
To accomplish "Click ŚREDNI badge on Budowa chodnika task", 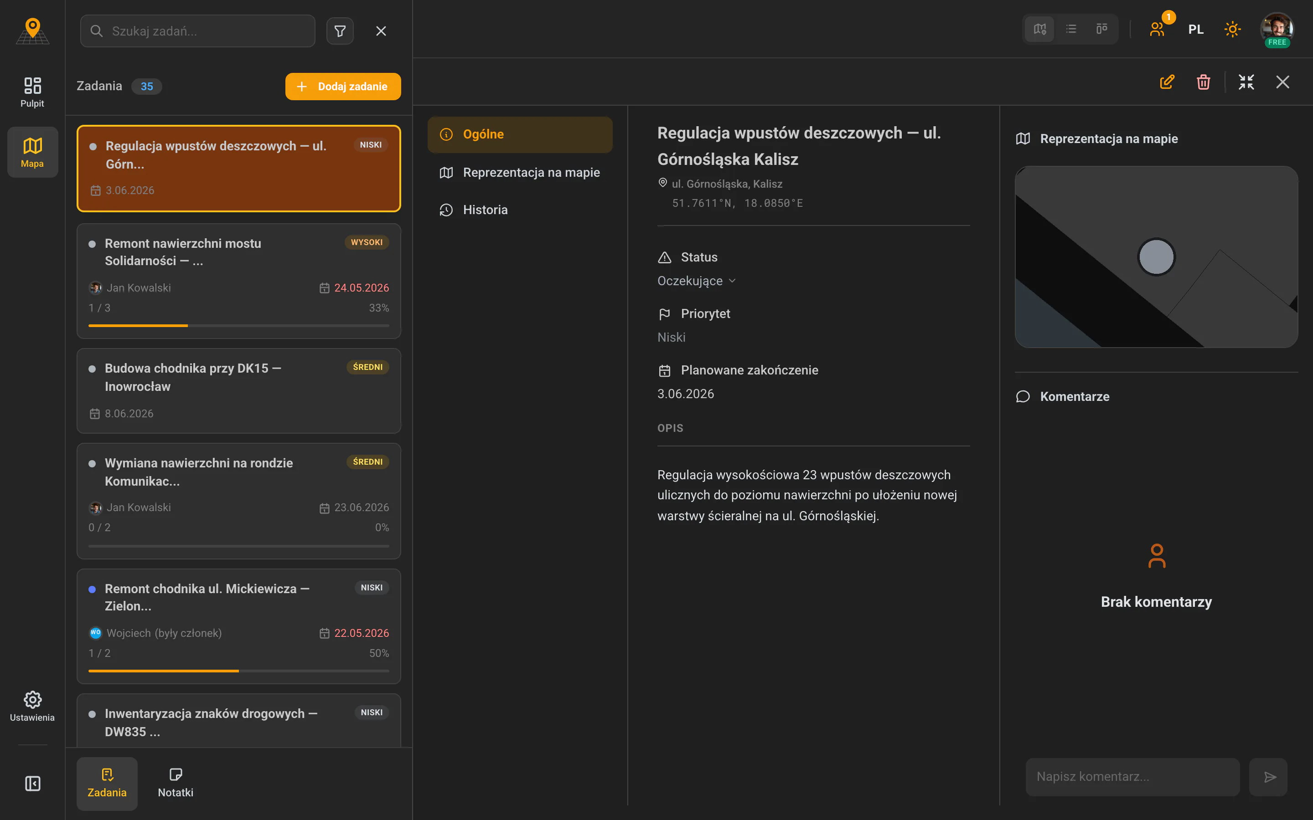I will [368, 367].
